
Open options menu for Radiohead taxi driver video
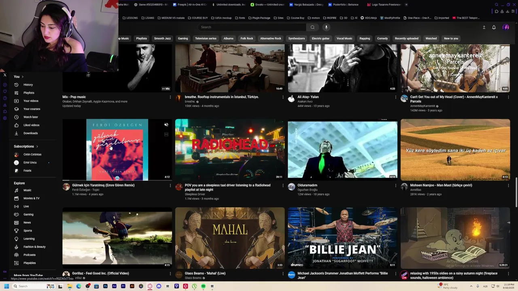[283, 185]
